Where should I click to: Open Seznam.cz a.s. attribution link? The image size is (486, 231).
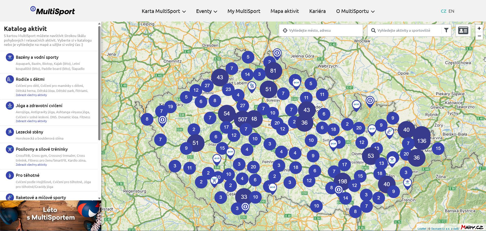[445, 229]
